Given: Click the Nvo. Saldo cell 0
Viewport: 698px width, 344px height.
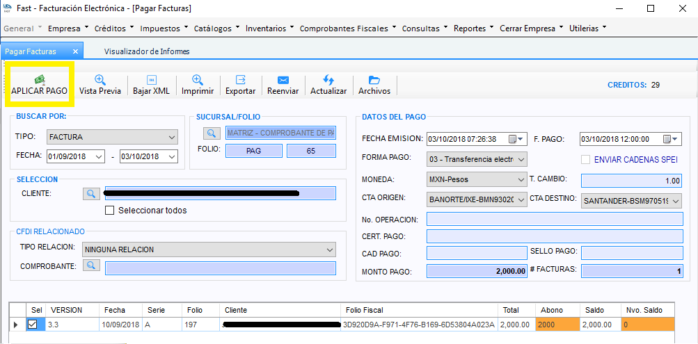Looking at the screenshot, I should pyautogui.click(x=648, y=325).
